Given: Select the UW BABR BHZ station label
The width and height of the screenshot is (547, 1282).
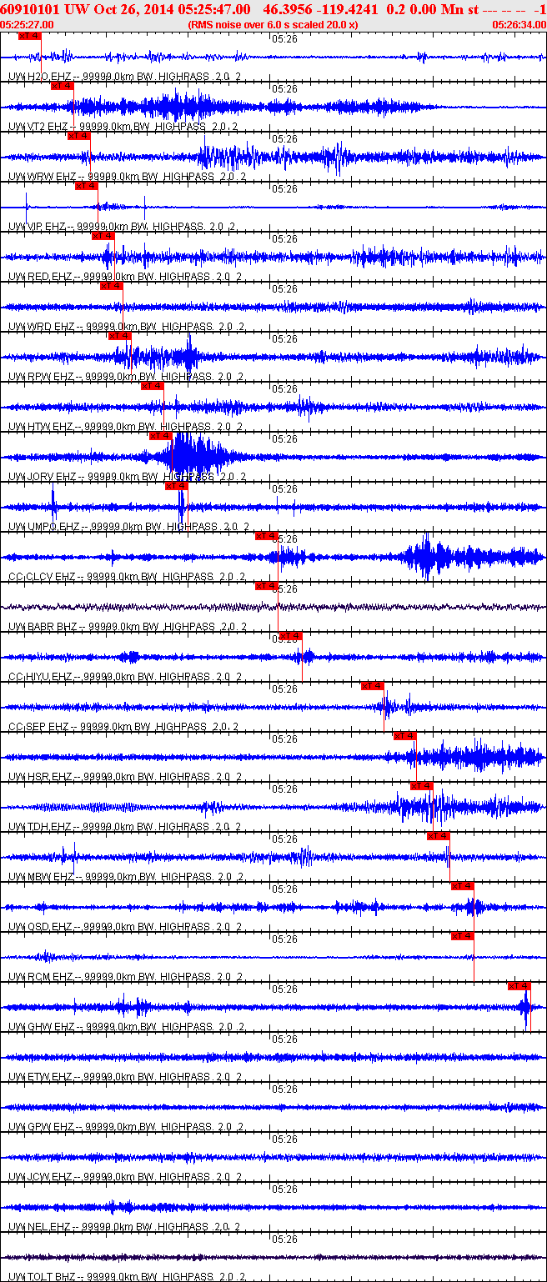Looking at the screenshot, I should [x=127, y=627].
